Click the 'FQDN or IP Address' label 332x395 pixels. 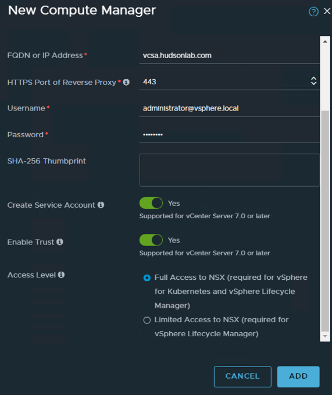(x=45, y=55)
